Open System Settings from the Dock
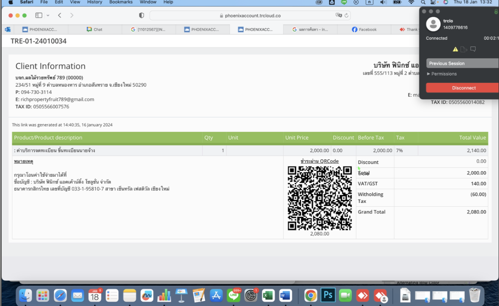 click(251, 295)
